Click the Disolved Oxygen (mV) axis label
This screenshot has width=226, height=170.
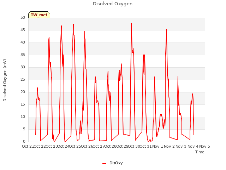[5, 80]
